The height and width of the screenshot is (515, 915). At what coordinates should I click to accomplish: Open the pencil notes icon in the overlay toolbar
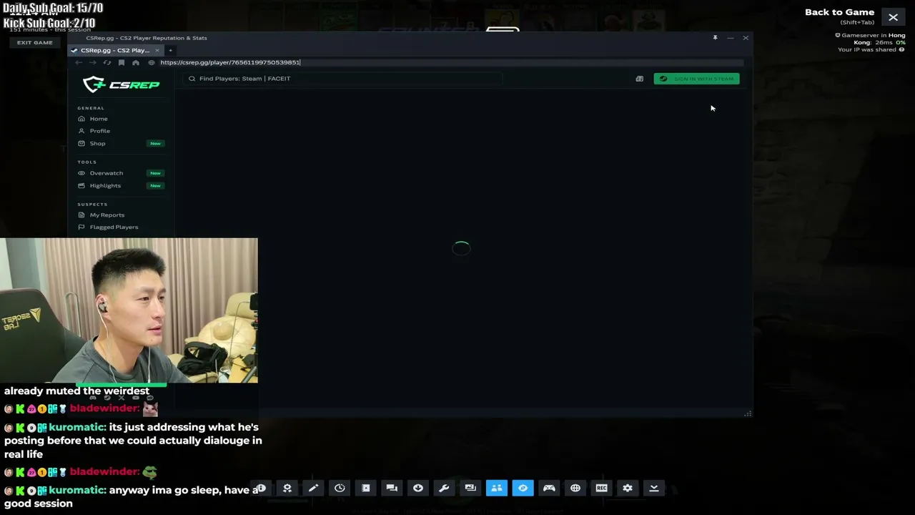(313, 488)
